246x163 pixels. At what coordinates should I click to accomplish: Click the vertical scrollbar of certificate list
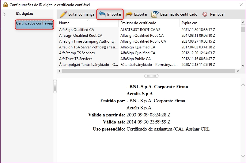(243, 46)
